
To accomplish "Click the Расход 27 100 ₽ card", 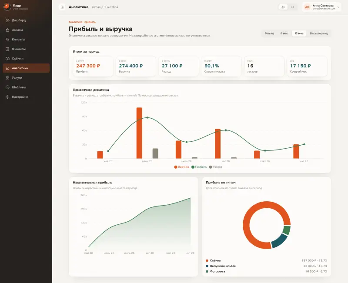I will click(x=179, y=67).
